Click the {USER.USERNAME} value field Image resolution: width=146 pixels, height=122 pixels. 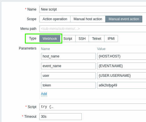click(122, 76)
